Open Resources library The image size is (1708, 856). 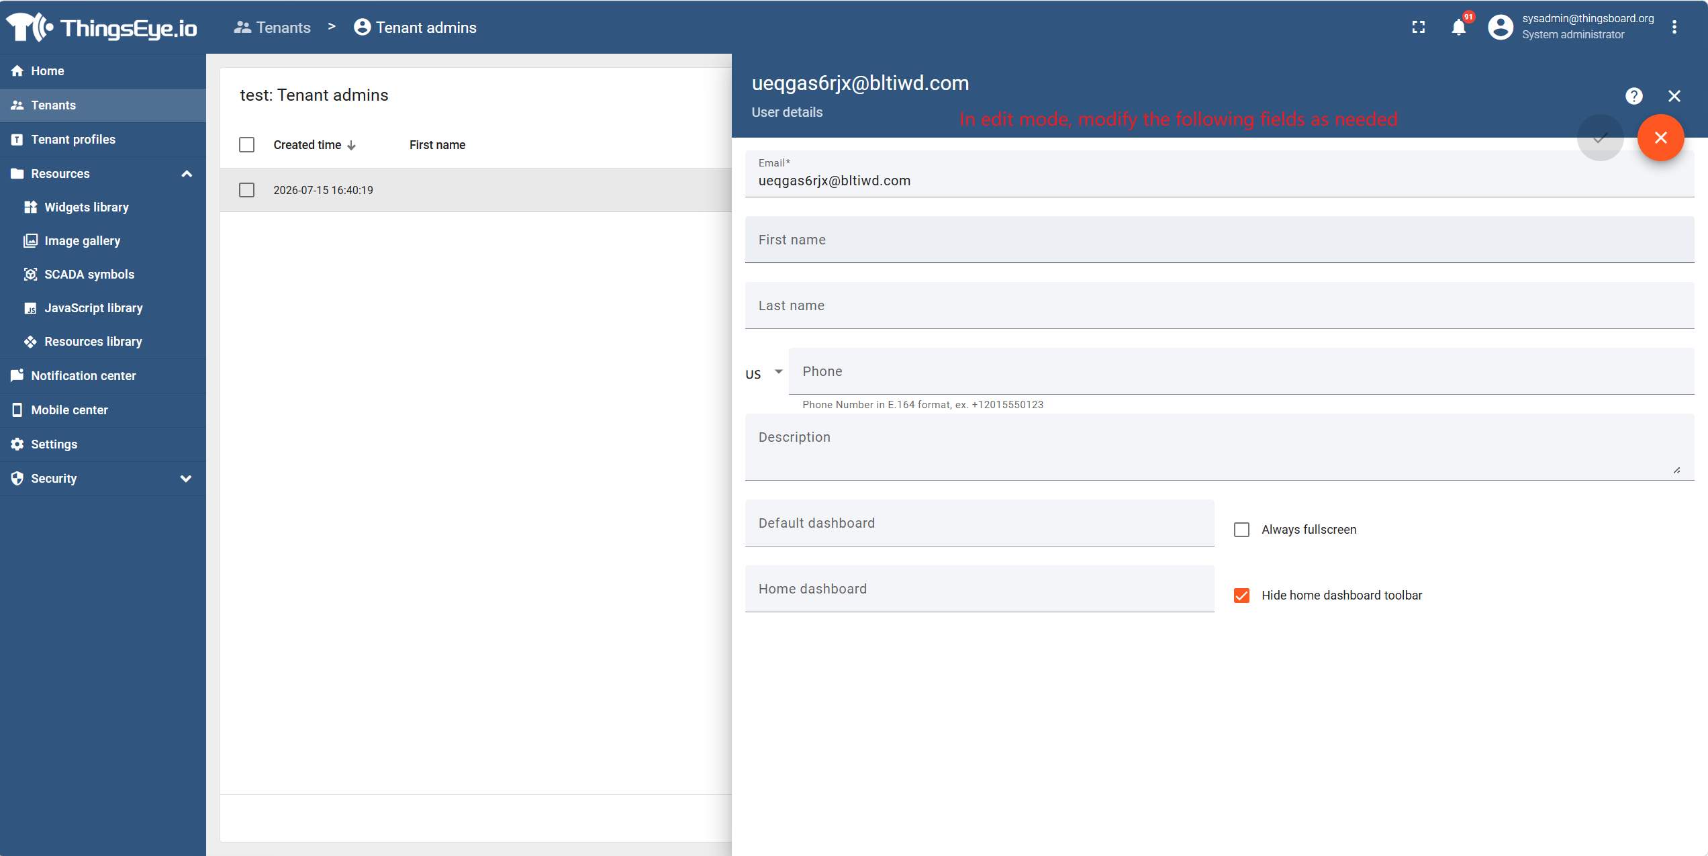point(103,342)
